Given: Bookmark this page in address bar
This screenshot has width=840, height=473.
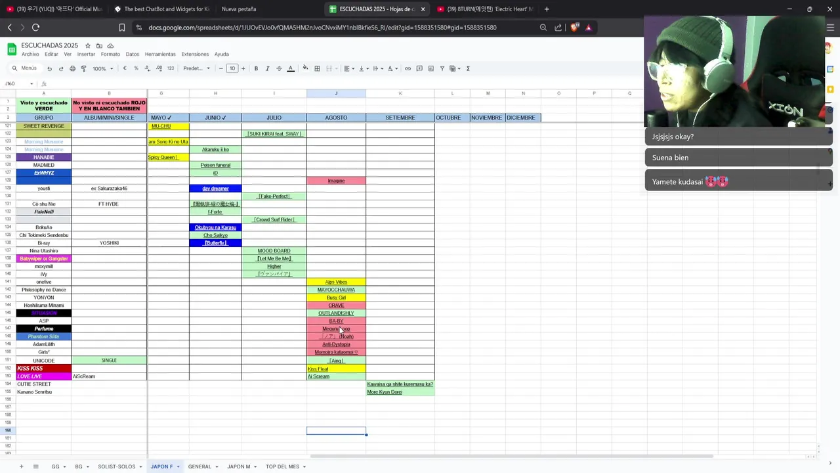Looking at the screenshot, I should pyautogui.click(x=122, y=28).
